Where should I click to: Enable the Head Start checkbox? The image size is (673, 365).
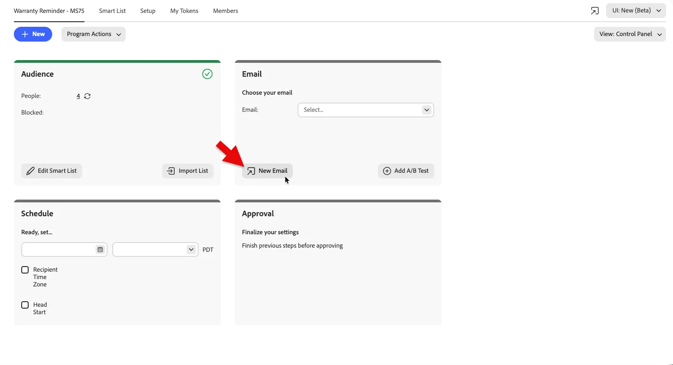point(25,305)
